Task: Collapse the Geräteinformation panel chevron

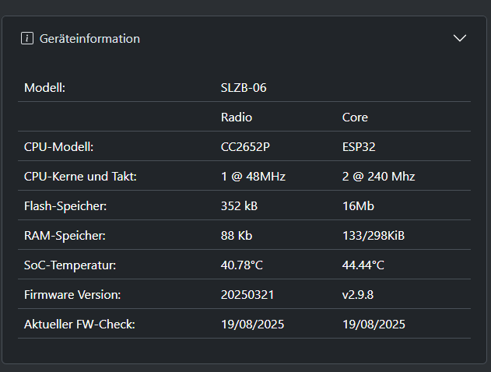Action: tap(460, 38)
